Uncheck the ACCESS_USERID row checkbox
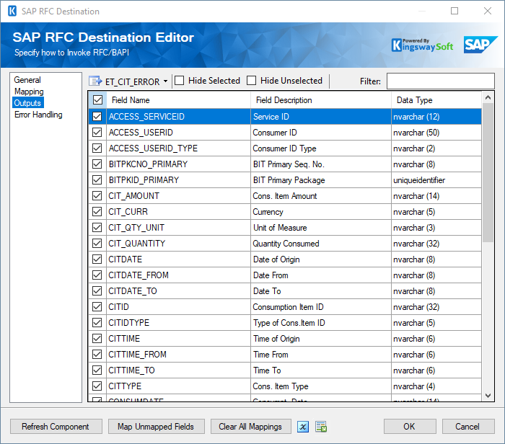 [x=97, y=132]
